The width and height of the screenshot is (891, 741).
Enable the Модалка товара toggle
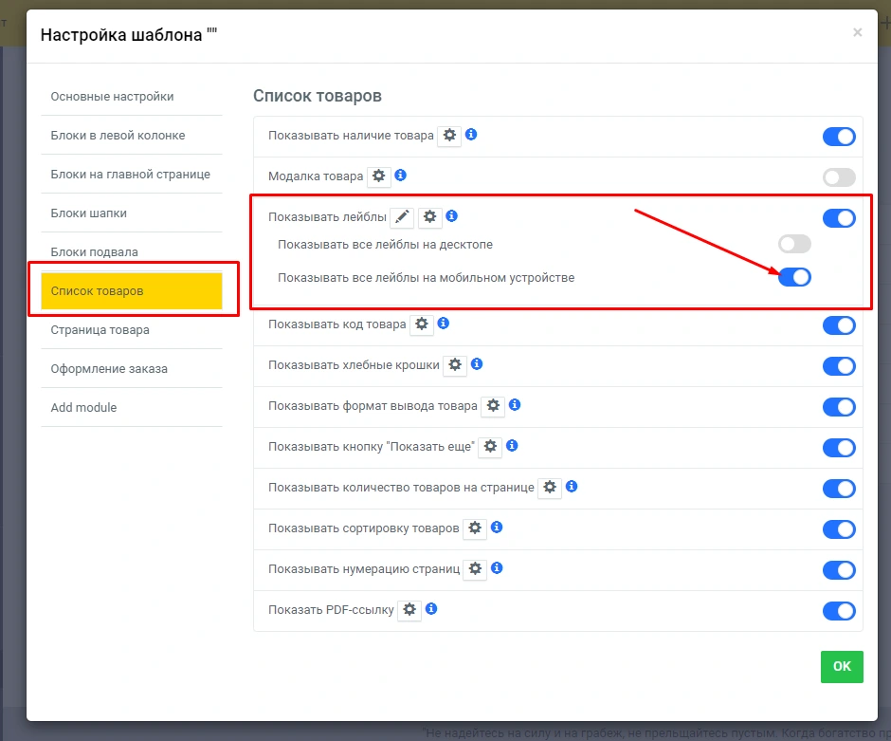839,177
